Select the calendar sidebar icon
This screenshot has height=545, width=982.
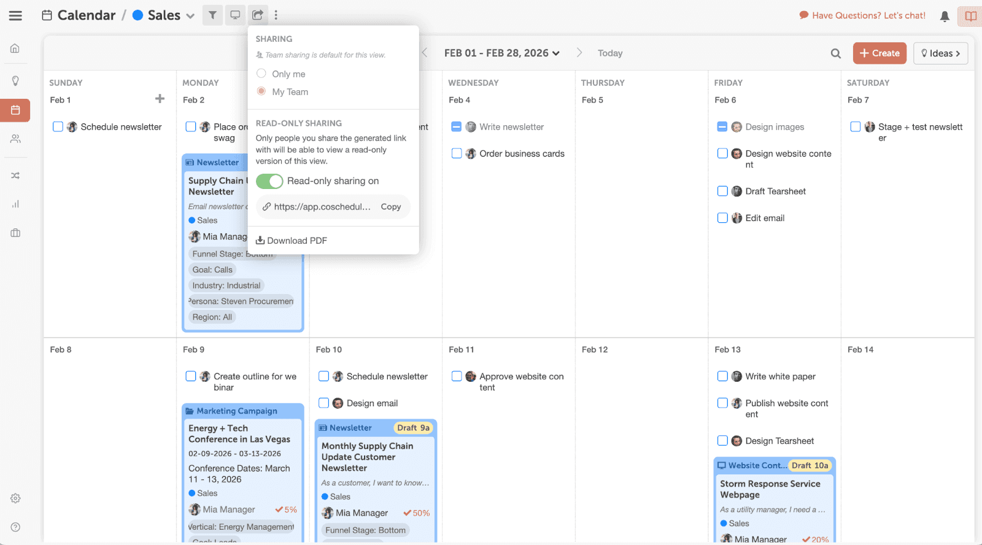pos(15,110)
